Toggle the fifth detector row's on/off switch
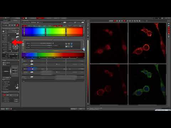 pos(32,77)
